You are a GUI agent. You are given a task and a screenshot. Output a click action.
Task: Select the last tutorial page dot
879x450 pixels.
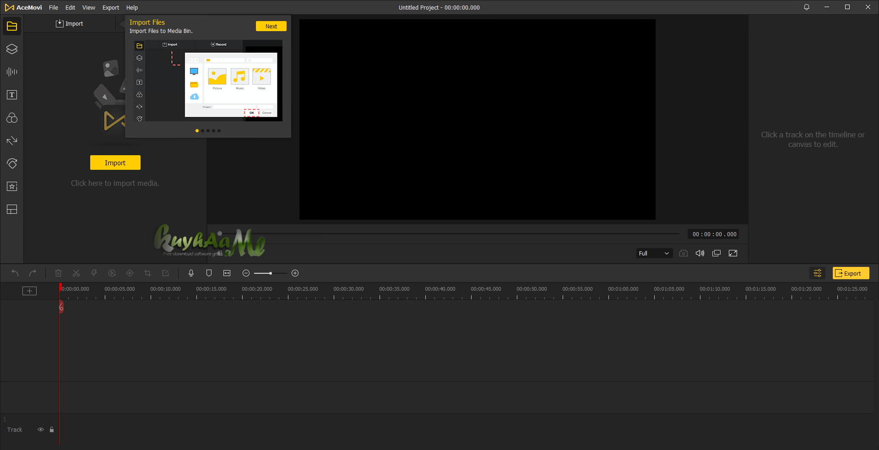[219, 130]
